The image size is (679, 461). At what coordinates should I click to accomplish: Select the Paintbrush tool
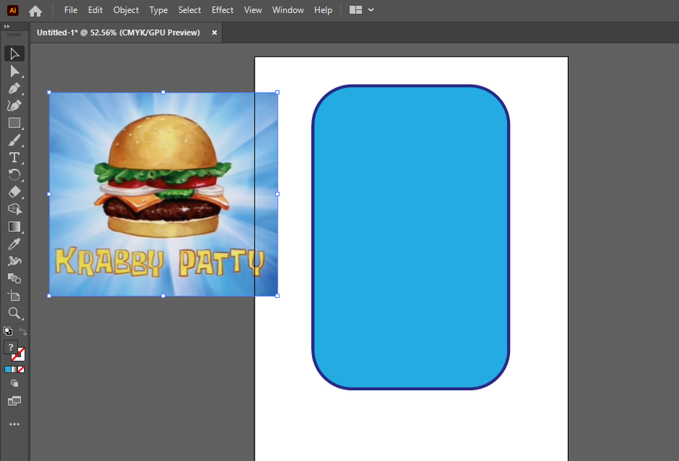[x=15, y=140]
